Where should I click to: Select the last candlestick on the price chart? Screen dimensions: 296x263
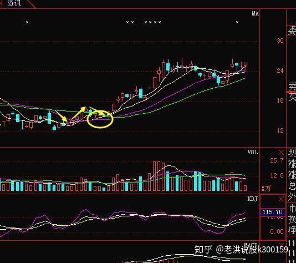click(246, 65)
